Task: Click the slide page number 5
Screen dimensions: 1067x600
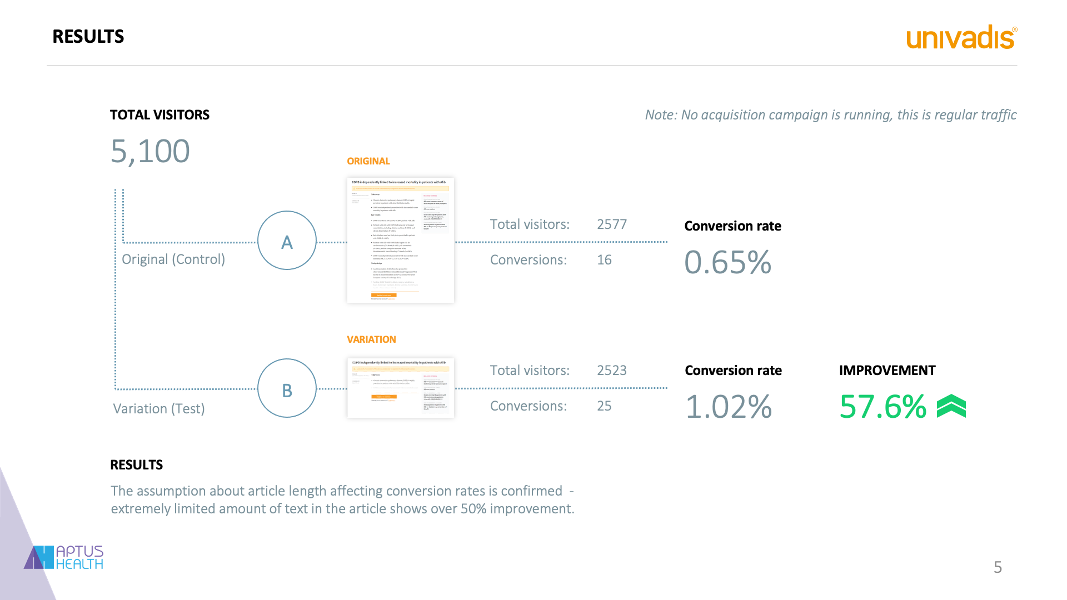Action: tap(998, 567)
